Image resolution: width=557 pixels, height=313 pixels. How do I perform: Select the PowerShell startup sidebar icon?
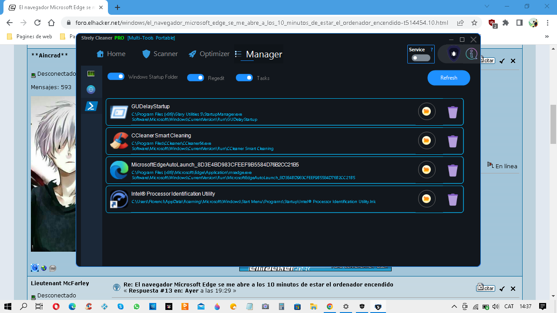[x=91, y=106]
